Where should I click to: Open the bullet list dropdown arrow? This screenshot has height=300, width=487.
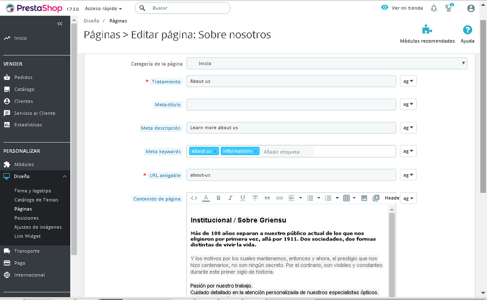[318, 198]
